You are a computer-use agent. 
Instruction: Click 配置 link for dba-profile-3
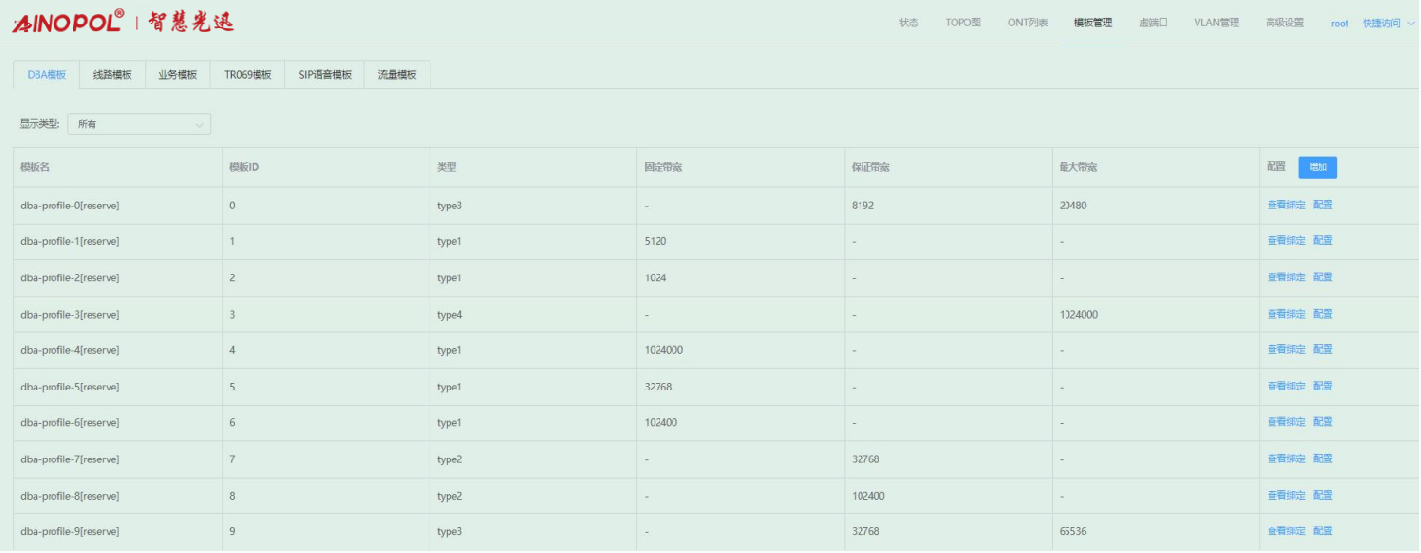(1323, 314)
